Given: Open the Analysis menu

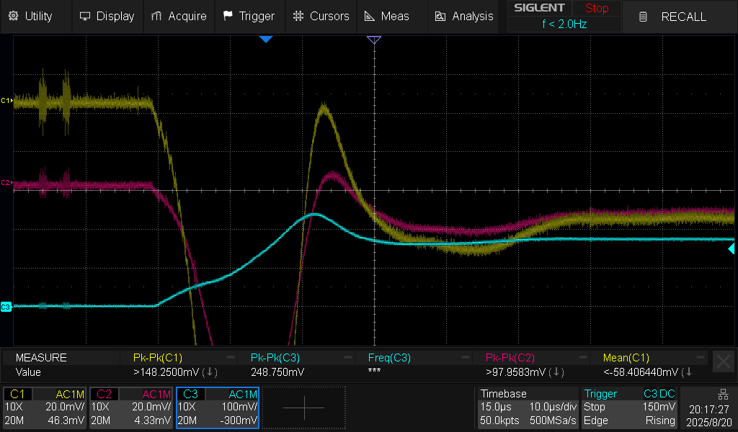Looking at the screenshot, I should [464, 16].
